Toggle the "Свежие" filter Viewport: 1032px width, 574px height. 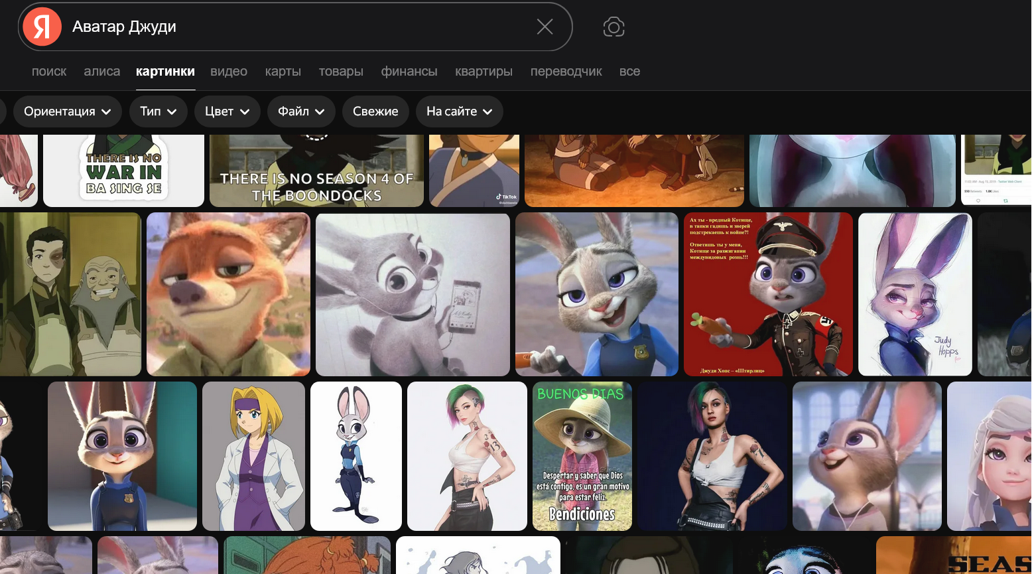click(375, 111)
